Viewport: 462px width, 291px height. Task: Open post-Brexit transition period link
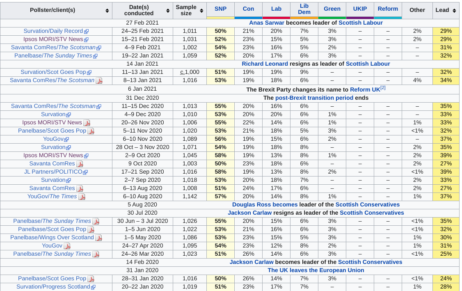click(x=314, y=98)
